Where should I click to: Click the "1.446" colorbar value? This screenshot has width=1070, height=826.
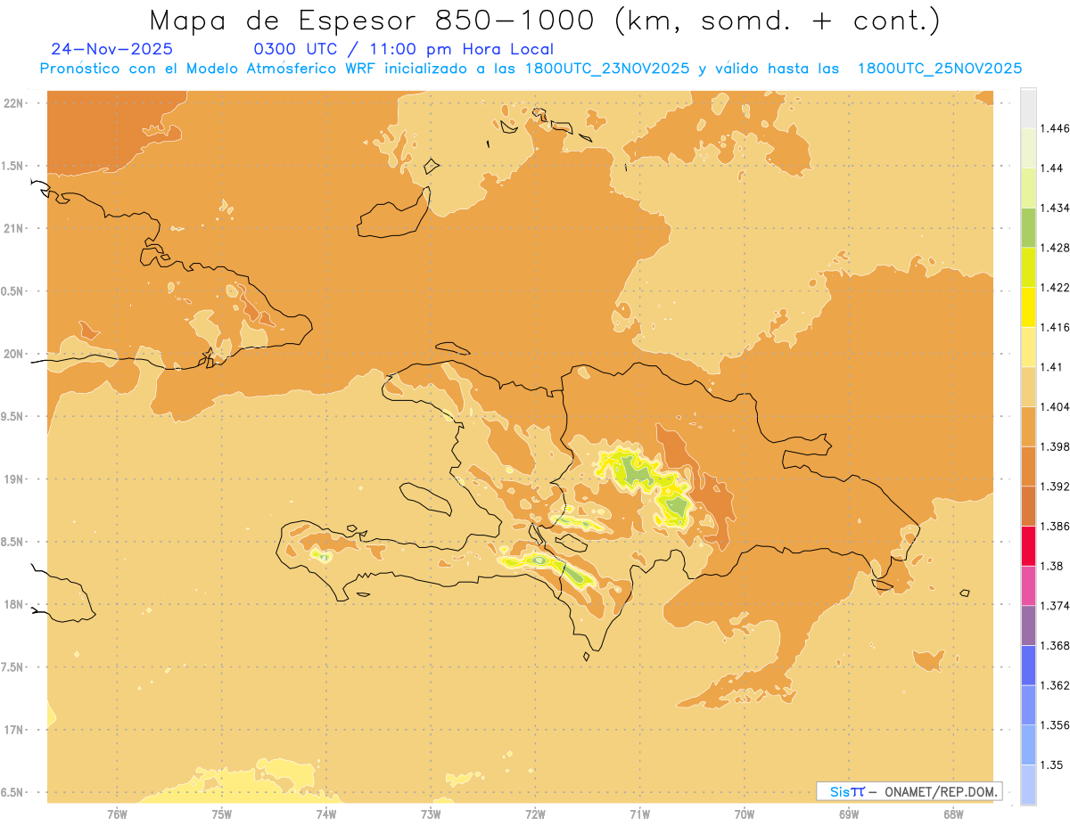(1055, 128)
